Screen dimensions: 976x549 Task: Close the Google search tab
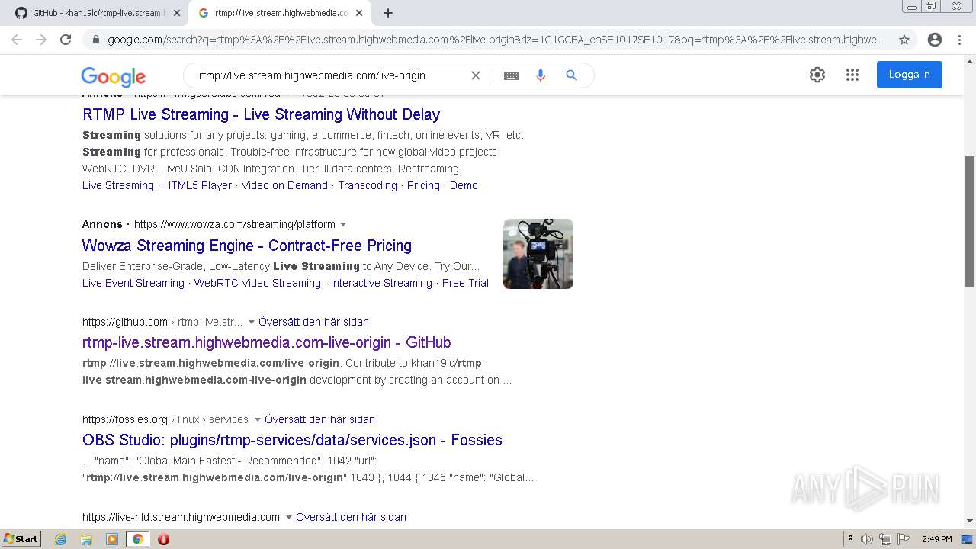[359, 13]
